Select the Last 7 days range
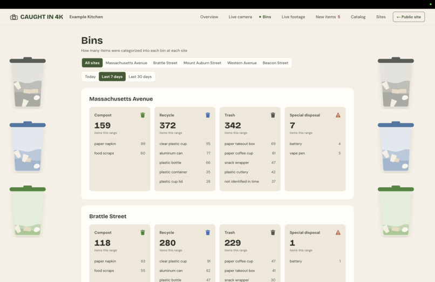The height and width of the screenshot is (282, 435). (x=112, y=77)
